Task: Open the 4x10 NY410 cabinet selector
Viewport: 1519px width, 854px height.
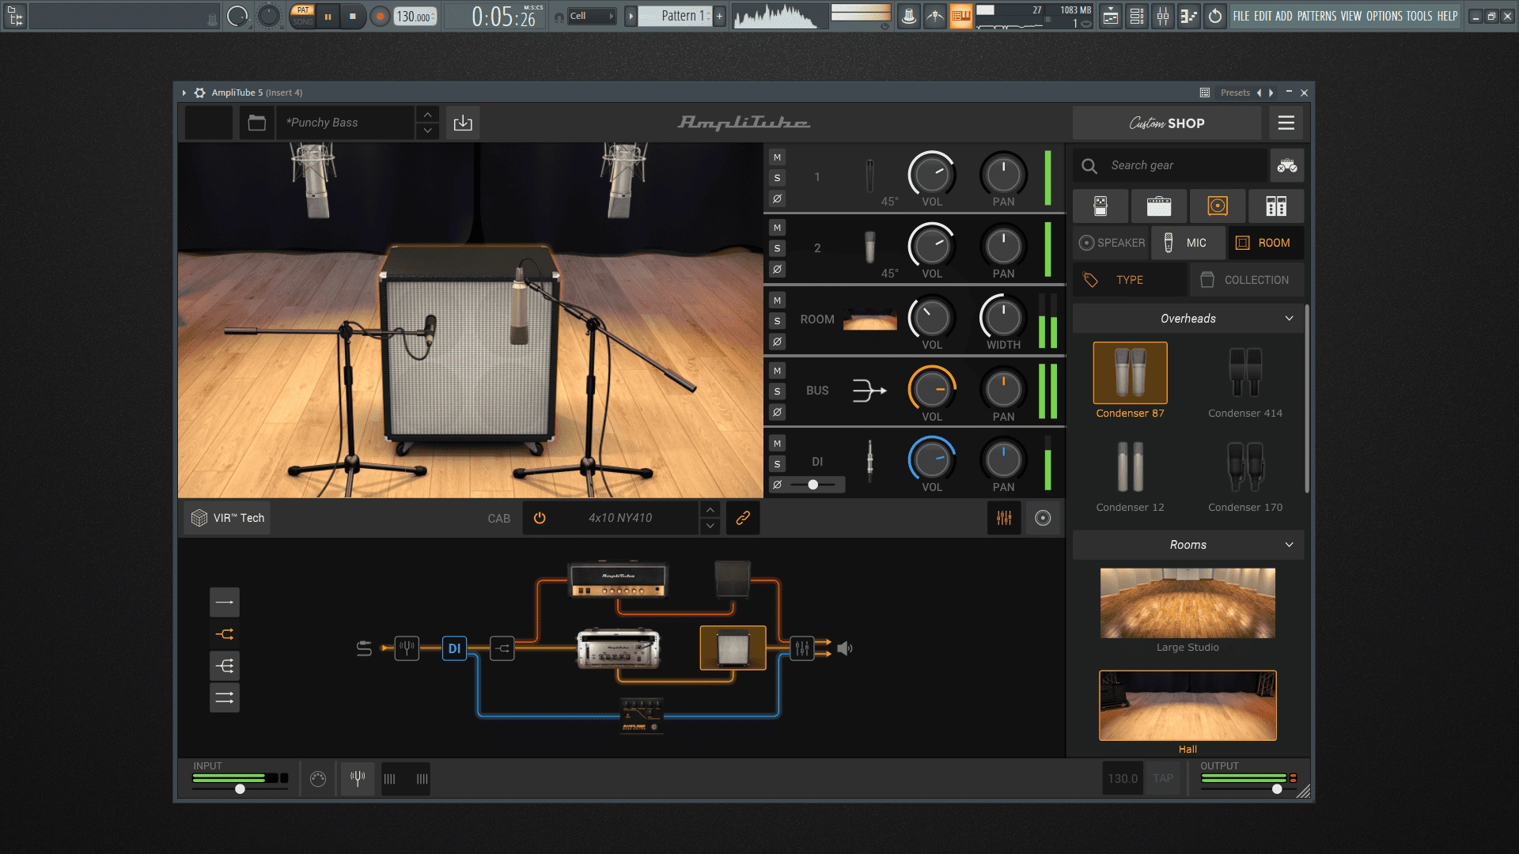Action: [x=620, y=518]
